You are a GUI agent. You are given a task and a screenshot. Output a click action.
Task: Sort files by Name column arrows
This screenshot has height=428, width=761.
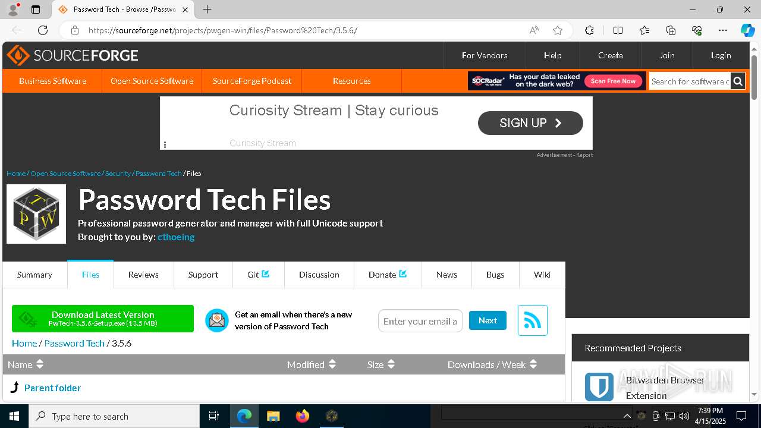click(40, 364)
